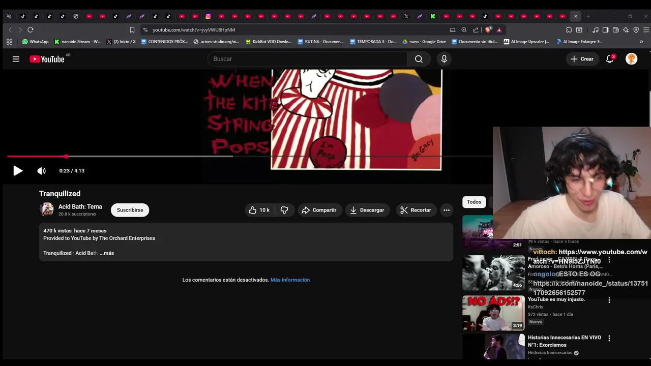The height and width of the screenshot is (366, 651).
Task: Open Más información link
Action: click(290, 280)
